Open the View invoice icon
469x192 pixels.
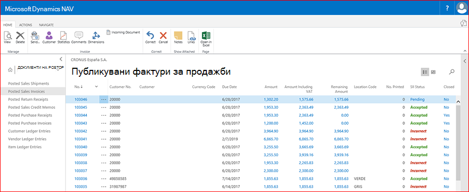point(7,36)
